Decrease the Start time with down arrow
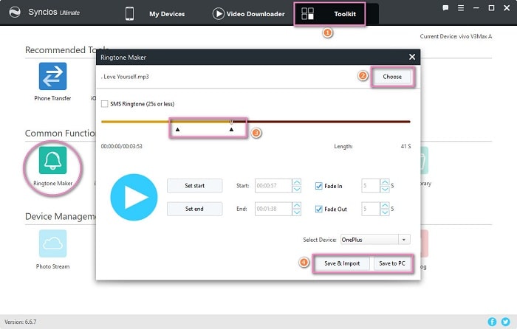 click(297, 190)
